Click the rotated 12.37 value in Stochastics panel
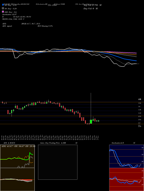 pyautogui.click(x=140, y=166)
